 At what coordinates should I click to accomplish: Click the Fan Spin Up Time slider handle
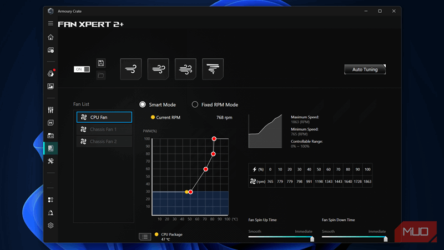312,238
